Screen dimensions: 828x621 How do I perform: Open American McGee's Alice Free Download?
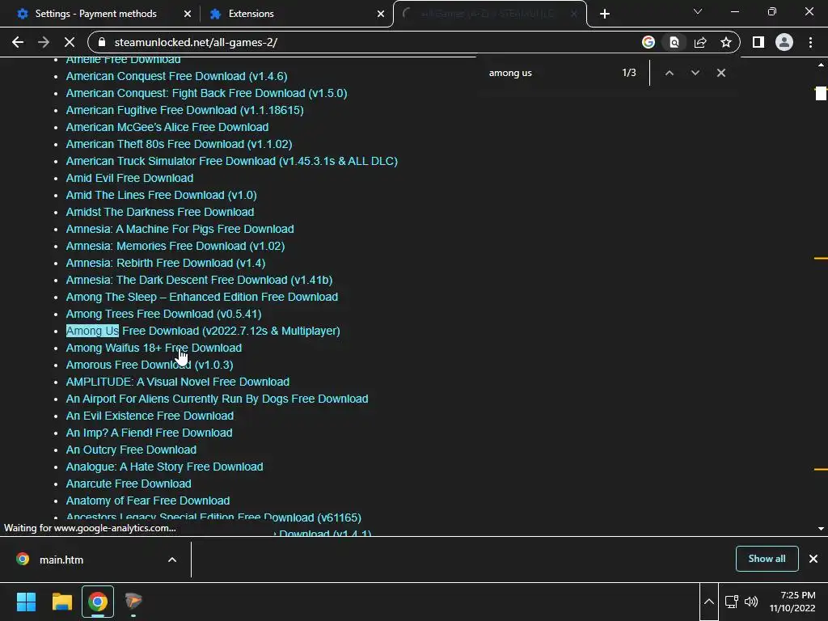(x=167, y=127)
